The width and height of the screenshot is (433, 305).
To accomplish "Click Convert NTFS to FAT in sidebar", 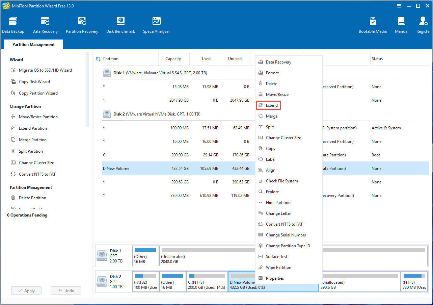I will coord(37,174).
